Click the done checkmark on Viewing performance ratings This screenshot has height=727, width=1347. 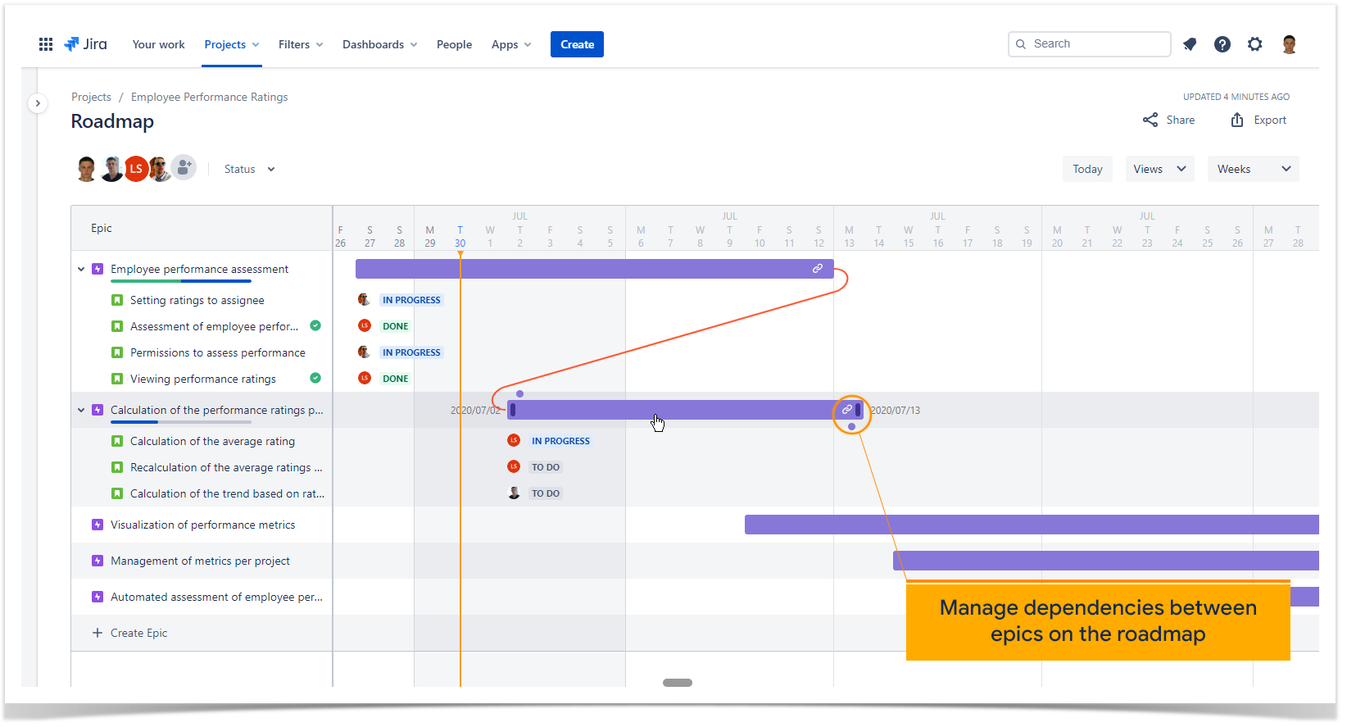315,378
